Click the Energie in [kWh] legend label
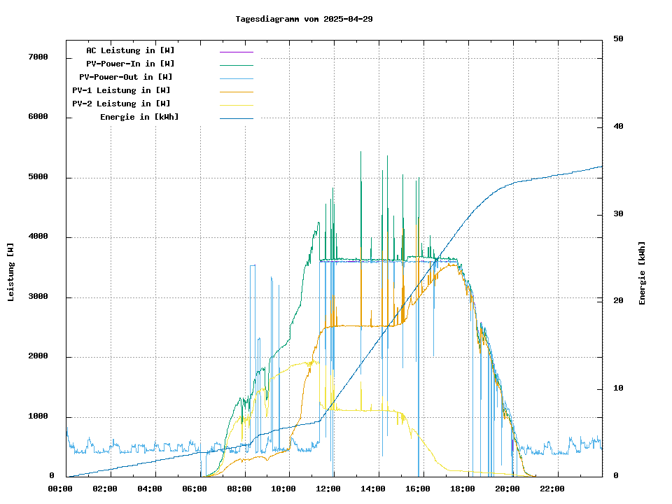The image size is (672, 504). [139, 117]
